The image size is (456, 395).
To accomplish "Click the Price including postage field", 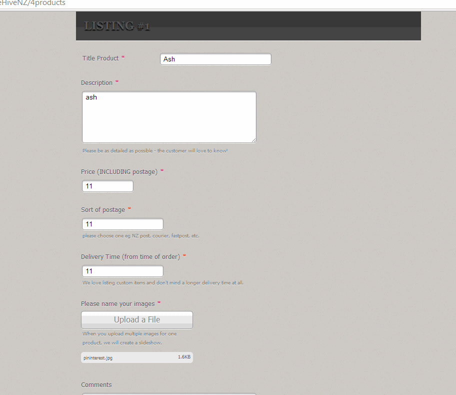I will pos(107,186).
